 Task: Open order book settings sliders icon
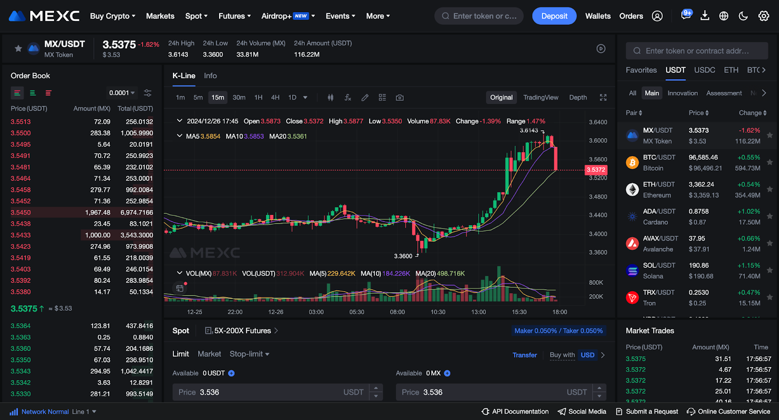148,93
